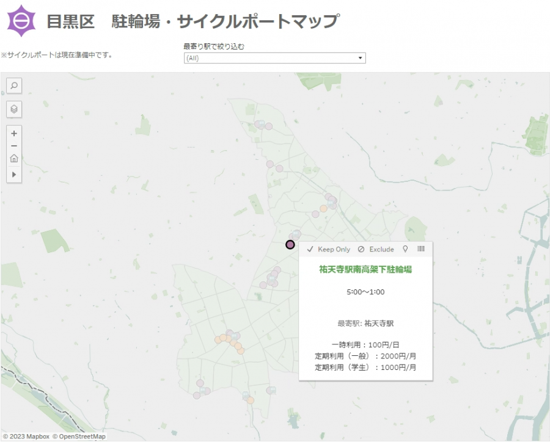
Task: Click the text 最寄駅: 祐天寺駅
Action: pyautogui.click(x=365, y=323)
